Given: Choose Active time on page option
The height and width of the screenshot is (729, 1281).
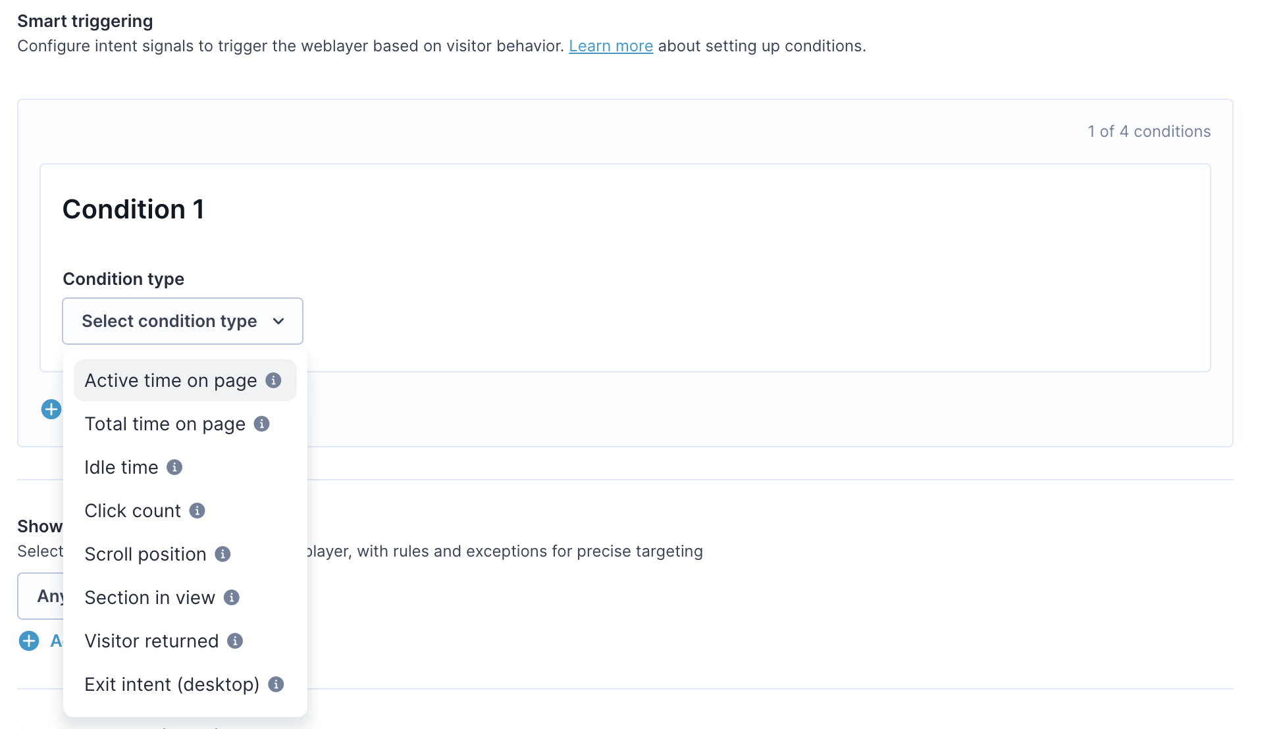Looking at the screenshot, I should tap(185, 380).
